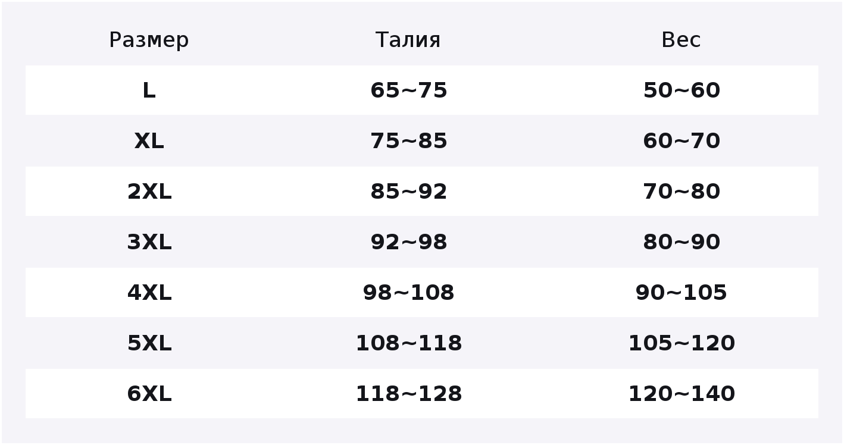The image size is (844, 445).
Task: Select the XL size cell
Action: (x=149, y=141)
